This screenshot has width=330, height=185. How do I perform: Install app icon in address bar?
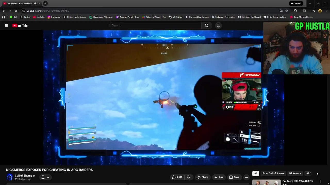tap(281, 11)
